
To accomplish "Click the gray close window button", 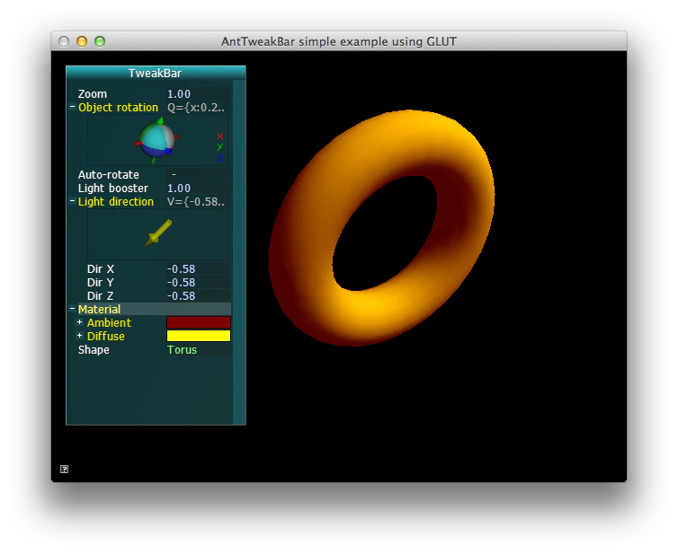I will click(x=64, y=41).
